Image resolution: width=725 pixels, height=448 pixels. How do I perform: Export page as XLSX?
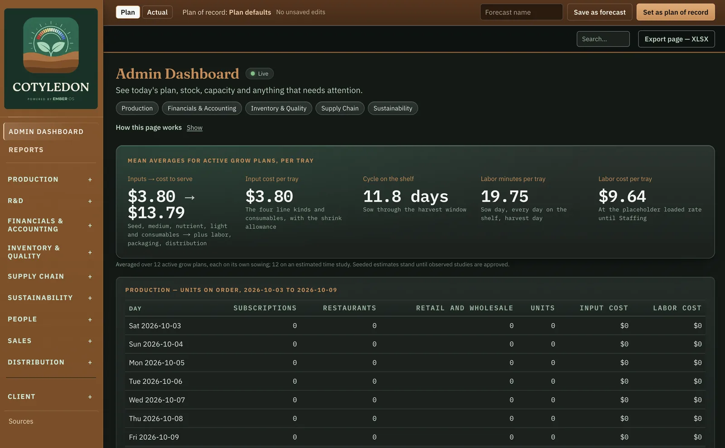pyautogui.click(x=677, y=39)
